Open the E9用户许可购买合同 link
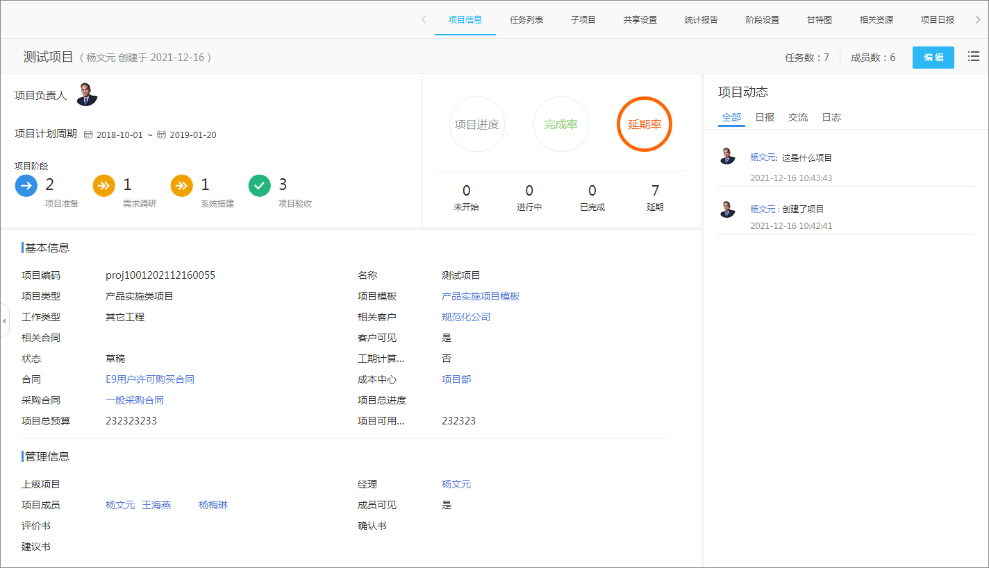989x568 pixels. 150,379
